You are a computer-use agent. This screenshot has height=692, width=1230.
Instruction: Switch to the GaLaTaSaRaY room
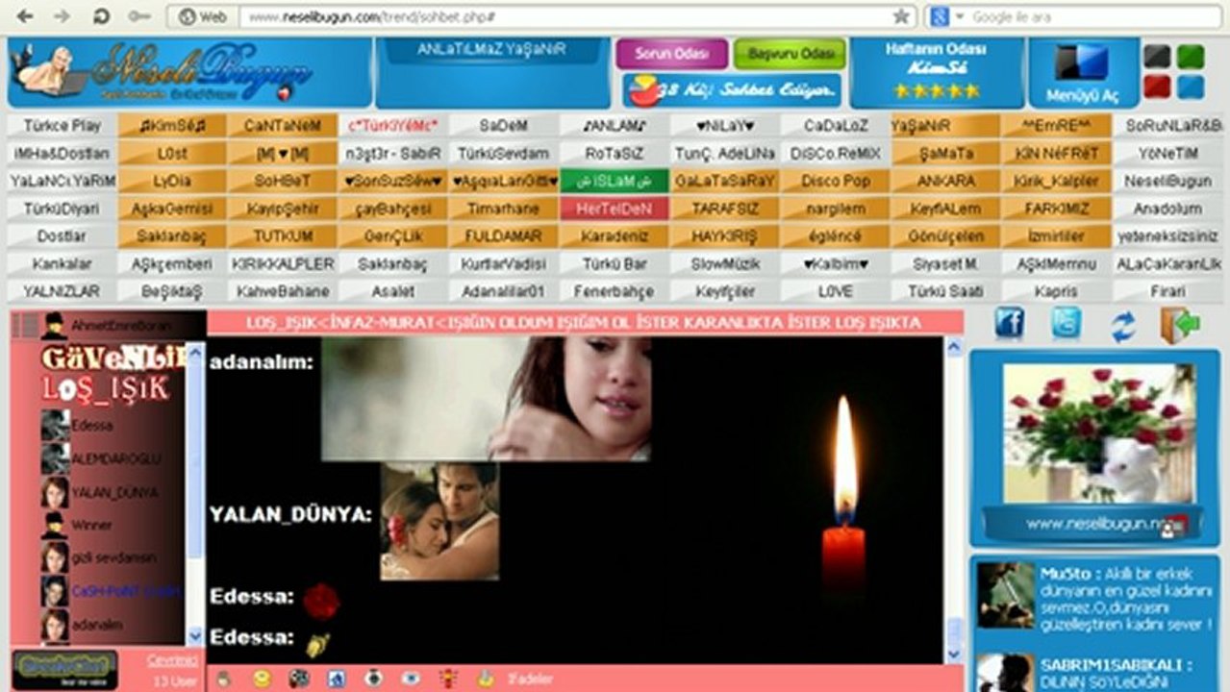725,181
